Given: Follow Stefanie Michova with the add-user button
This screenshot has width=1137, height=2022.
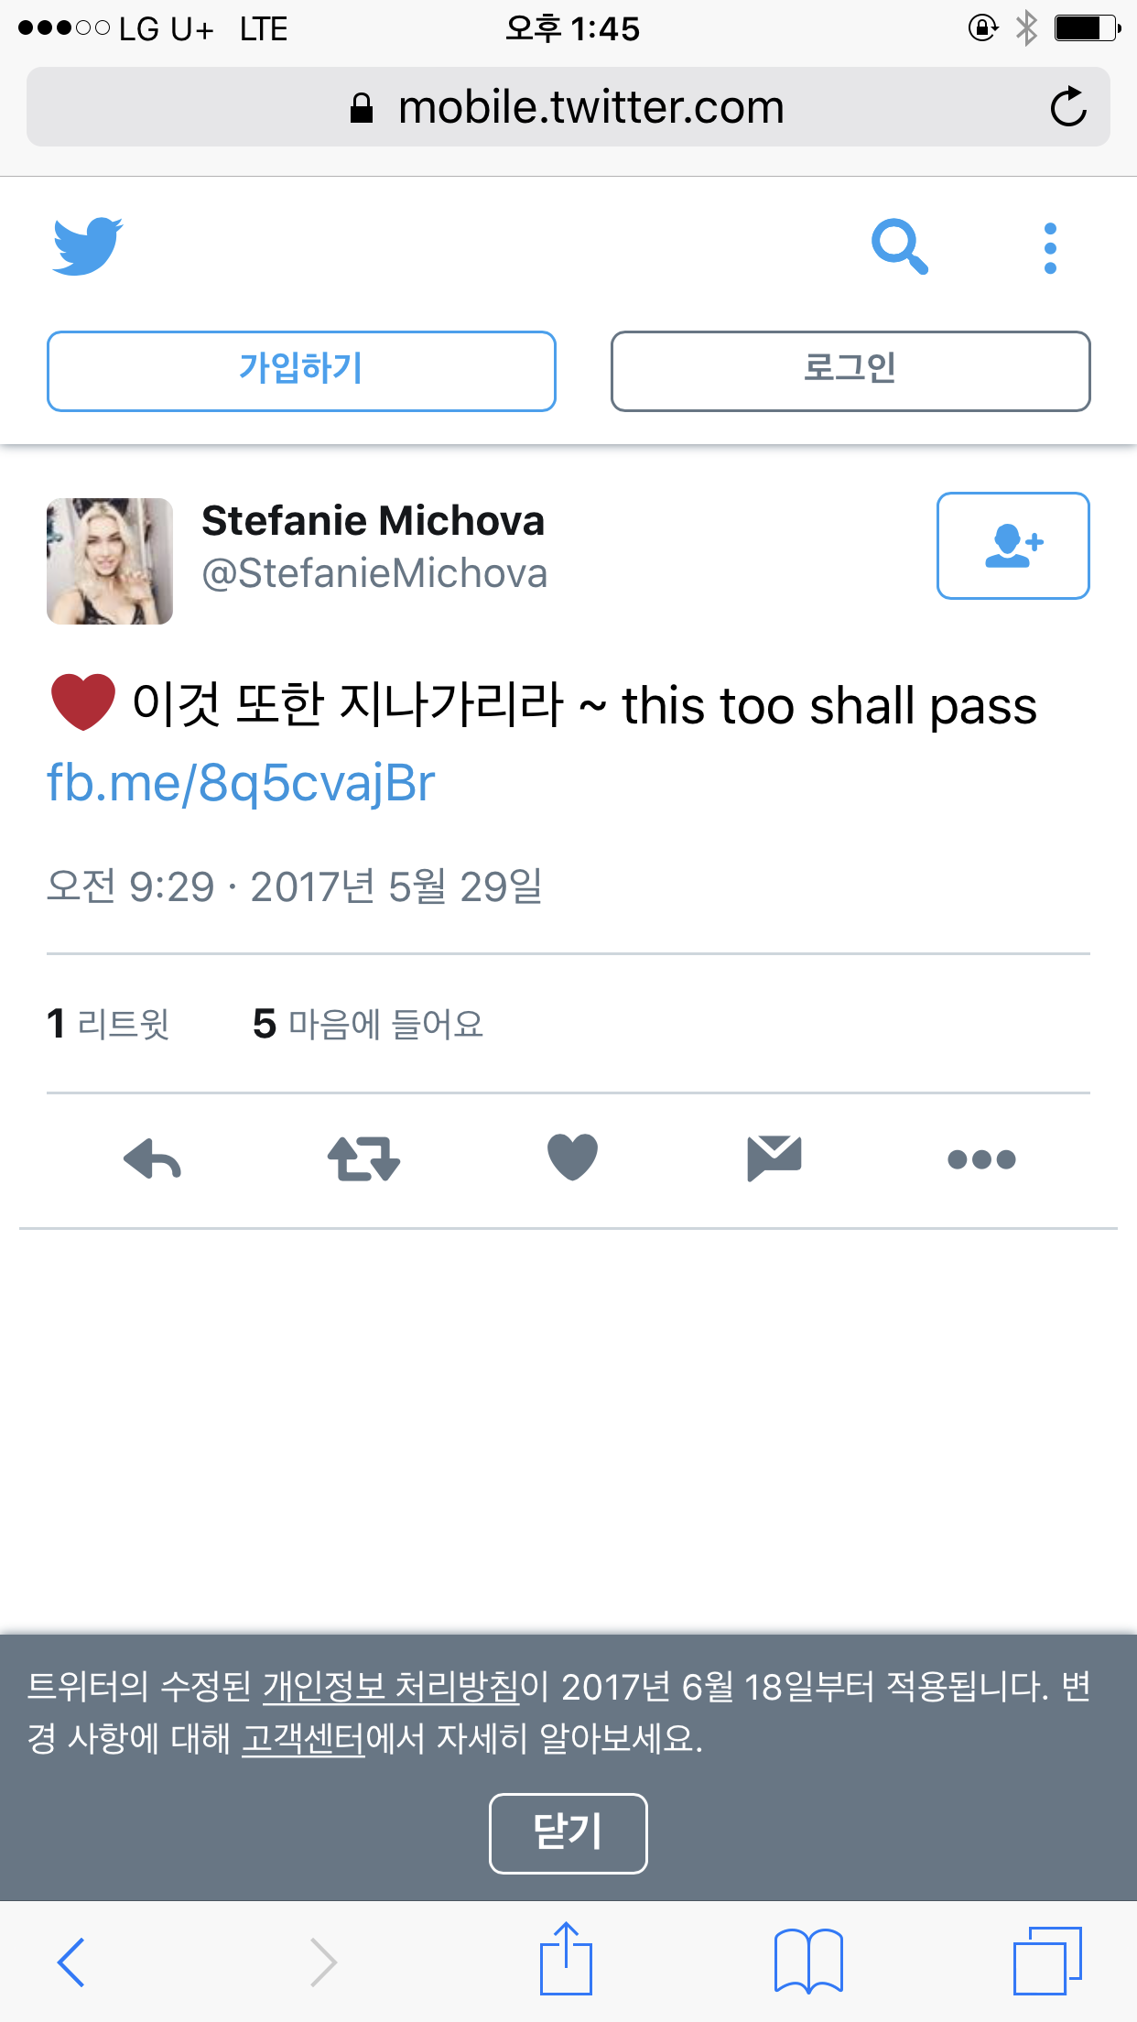Looking at the screenshot, I should [x=1013, y=546].
